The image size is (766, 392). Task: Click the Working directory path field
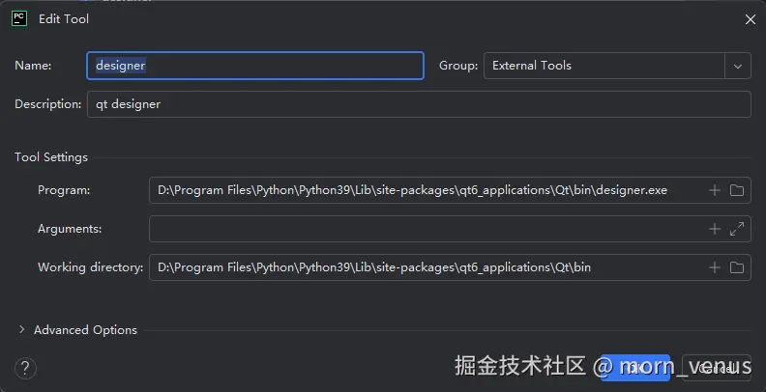426,267
